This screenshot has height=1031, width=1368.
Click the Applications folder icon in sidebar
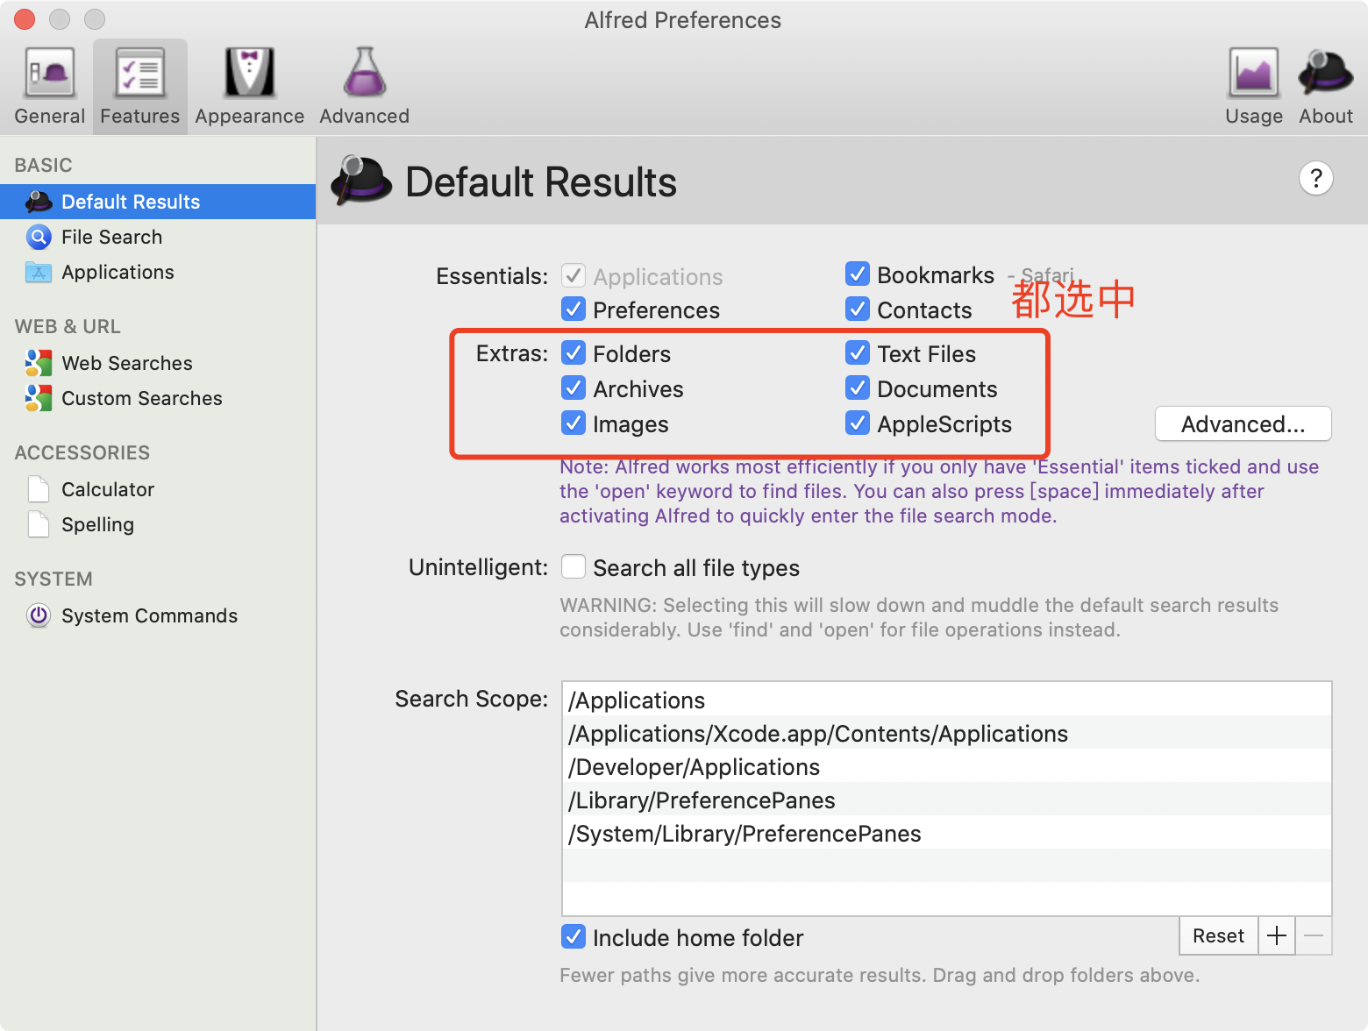[x=39, y=273]
